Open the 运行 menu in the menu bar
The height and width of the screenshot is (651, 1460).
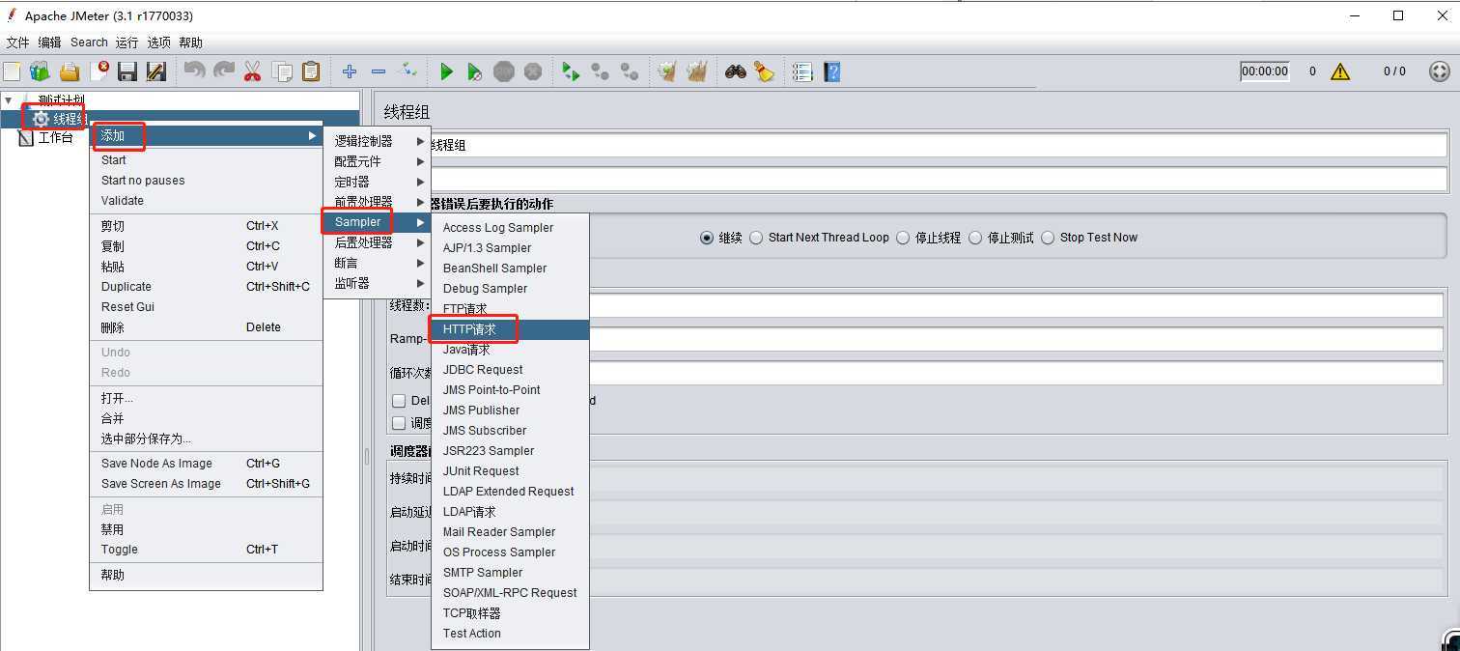[x=126, y=42]
